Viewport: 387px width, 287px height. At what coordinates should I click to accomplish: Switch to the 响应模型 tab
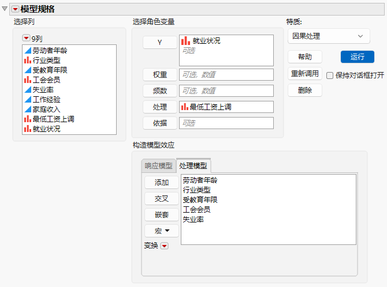(x=158, y=166)
